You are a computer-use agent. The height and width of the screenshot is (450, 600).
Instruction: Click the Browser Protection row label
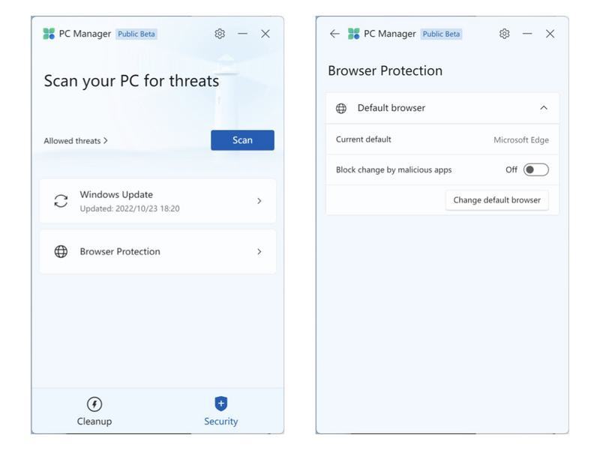coord(120,251)
